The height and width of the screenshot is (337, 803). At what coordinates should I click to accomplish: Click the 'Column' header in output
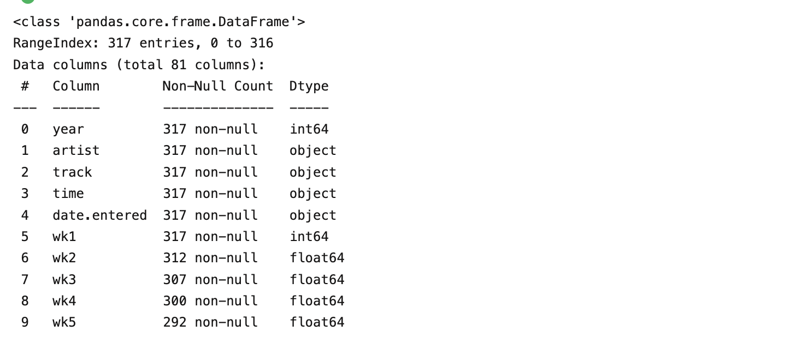click(76, 86)
